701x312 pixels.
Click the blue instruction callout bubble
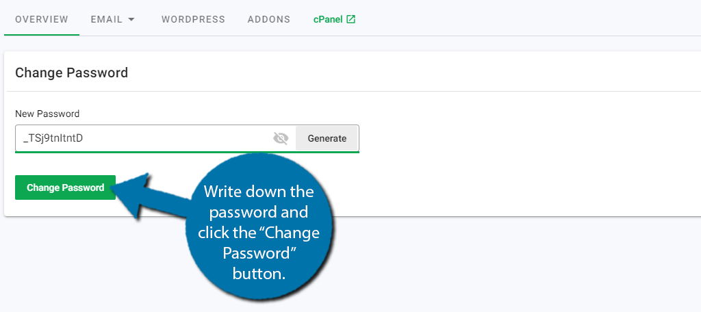[259, 226]
